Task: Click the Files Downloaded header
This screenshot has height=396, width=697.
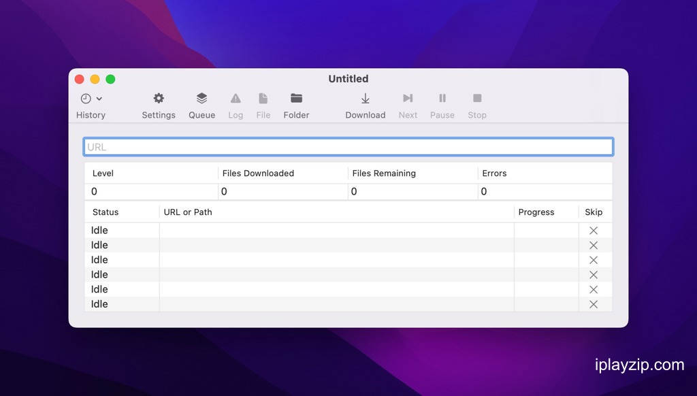Action: click(x=258, y=174)
